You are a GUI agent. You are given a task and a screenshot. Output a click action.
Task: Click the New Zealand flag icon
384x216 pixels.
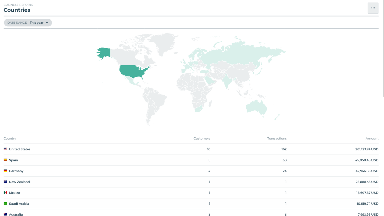pos(5,182)
